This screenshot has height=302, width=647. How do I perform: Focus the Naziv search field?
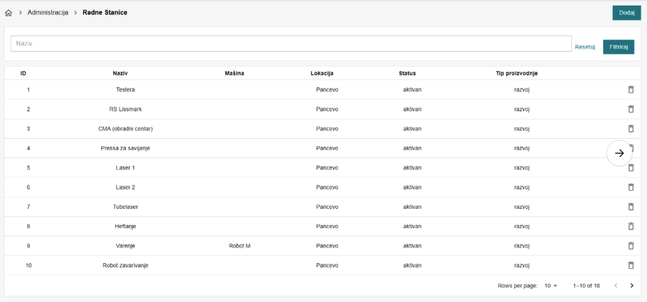click(291, 44)
